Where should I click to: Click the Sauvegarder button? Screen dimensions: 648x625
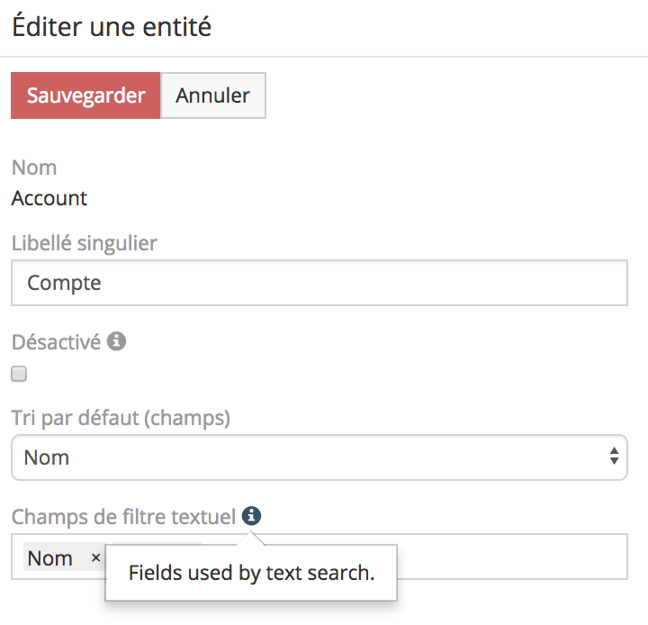point(85,95)
